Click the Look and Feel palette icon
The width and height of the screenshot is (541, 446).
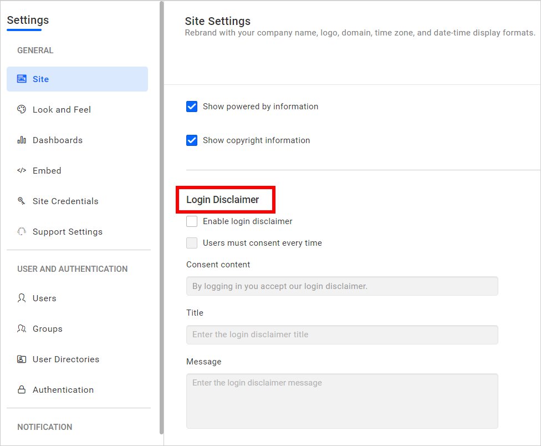pyautogui.click(x=22, y=109)
